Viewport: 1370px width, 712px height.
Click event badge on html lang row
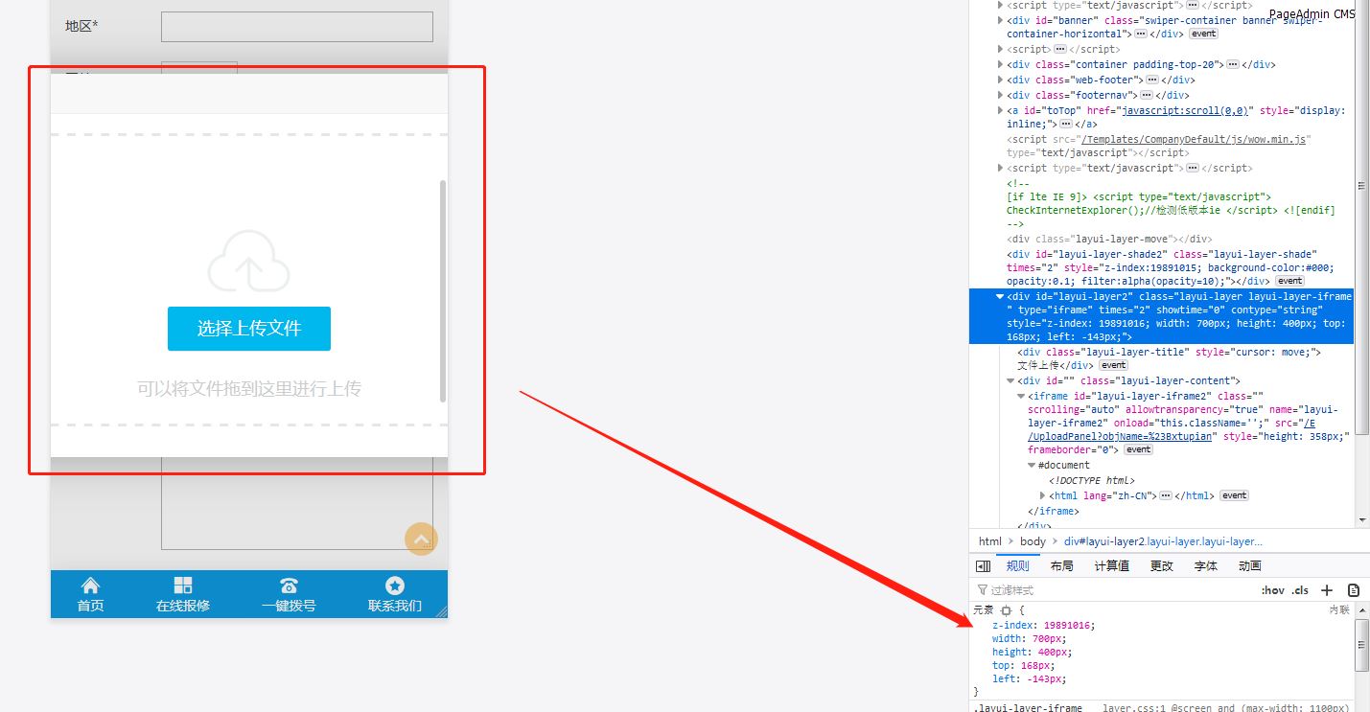(1234, 495)
